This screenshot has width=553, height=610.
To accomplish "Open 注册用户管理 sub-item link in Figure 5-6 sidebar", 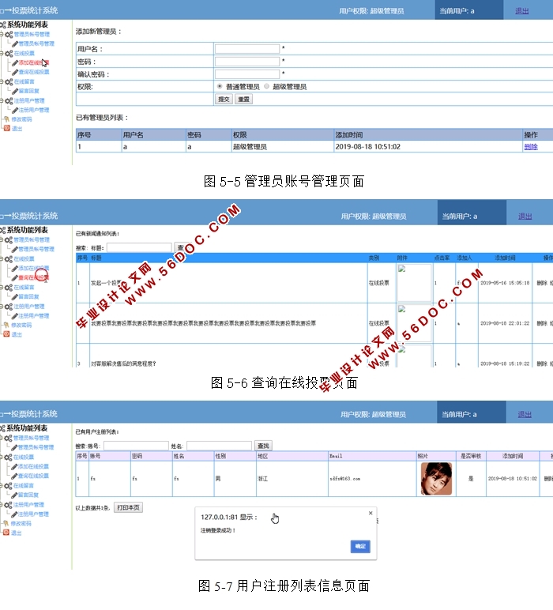I will pos(34,316).
